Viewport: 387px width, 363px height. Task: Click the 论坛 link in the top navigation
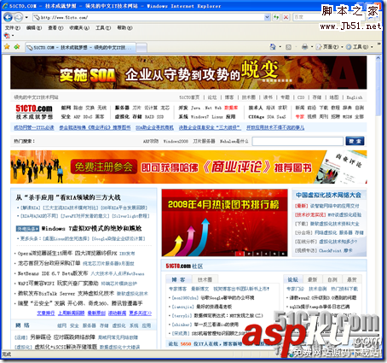coord(212,97)
